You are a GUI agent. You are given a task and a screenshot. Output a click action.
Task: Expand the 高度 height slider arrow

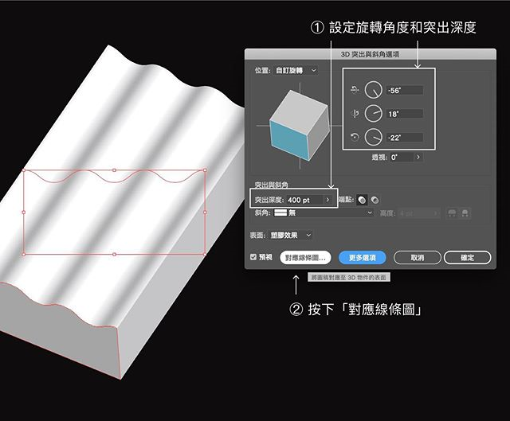click(x=436, y=213)
